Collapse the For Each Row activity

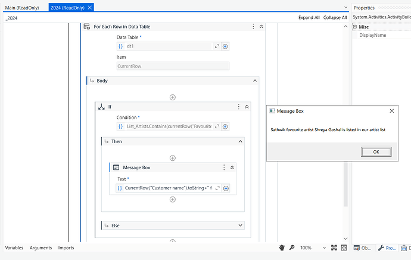click(261, 26)
